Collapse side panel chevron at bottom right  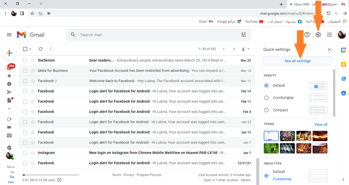[x=343, y=179]
